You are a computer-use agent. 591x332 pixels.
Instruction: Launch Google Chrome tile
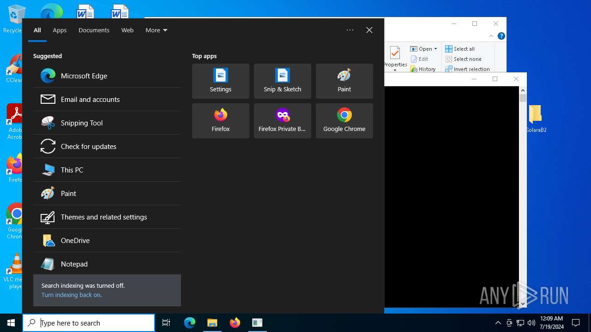(x=344, y=121)
